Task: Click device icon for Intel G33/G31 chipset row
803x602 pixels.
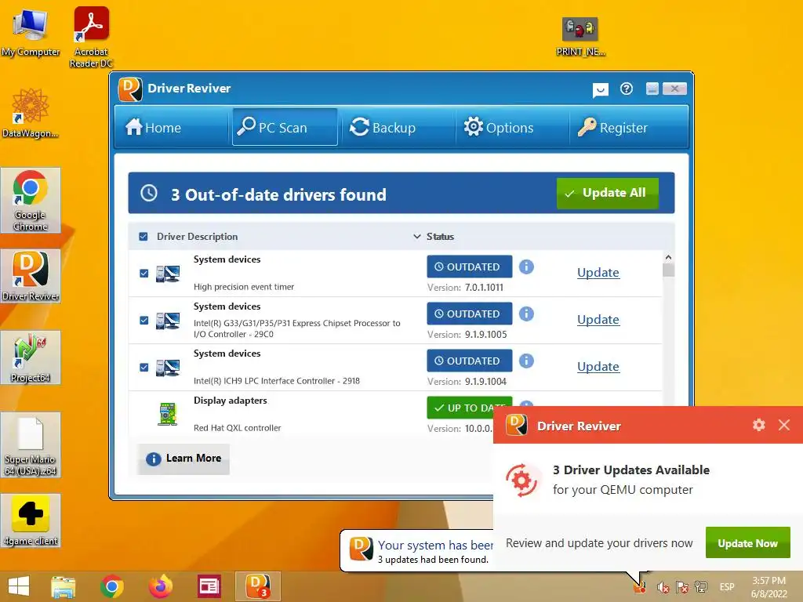Action: click(x=168, y=321)
